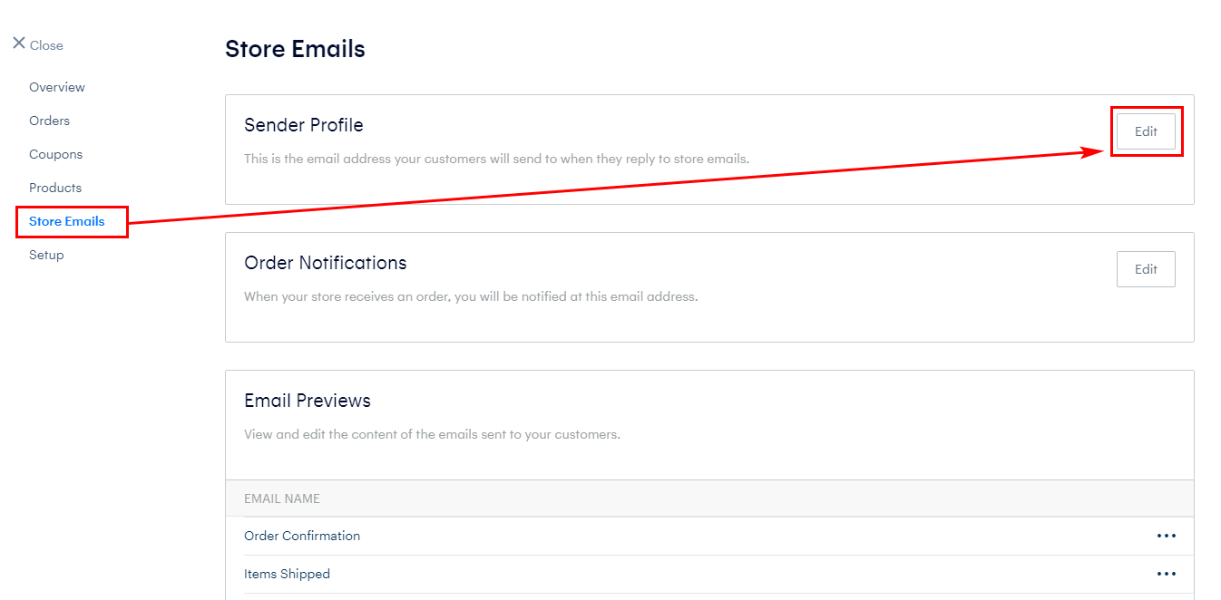Go to the Overview section

57,87
